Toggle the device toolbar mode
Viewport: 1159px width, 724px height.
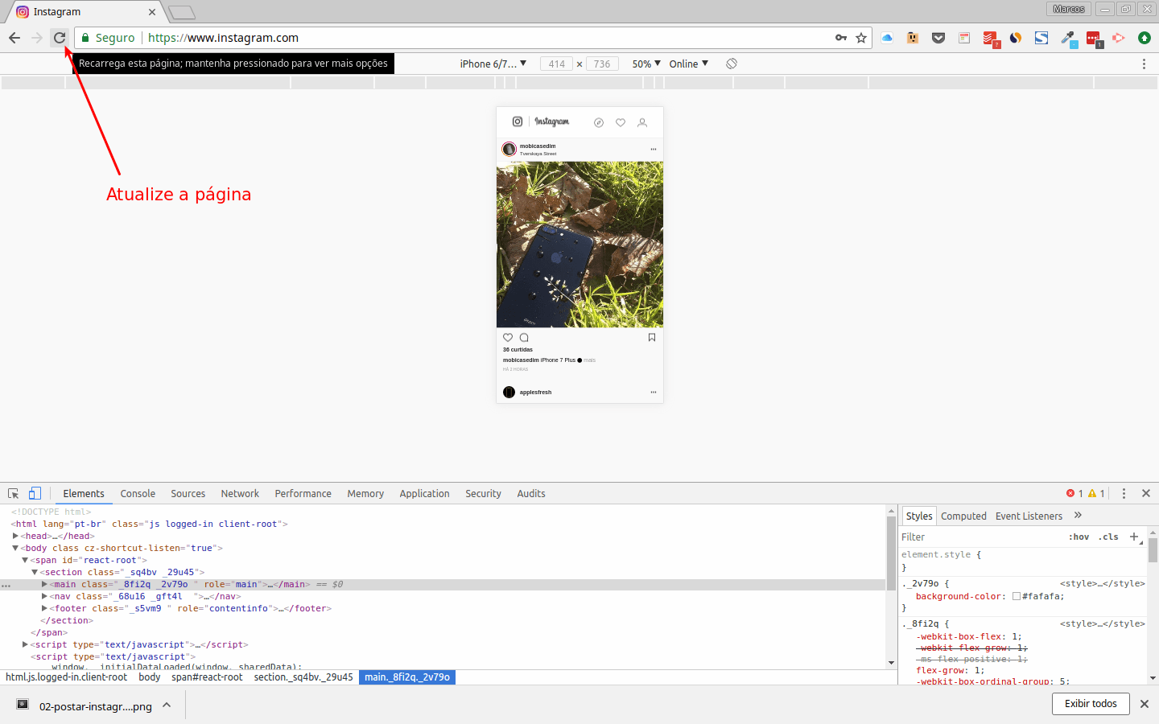point(35,493)
